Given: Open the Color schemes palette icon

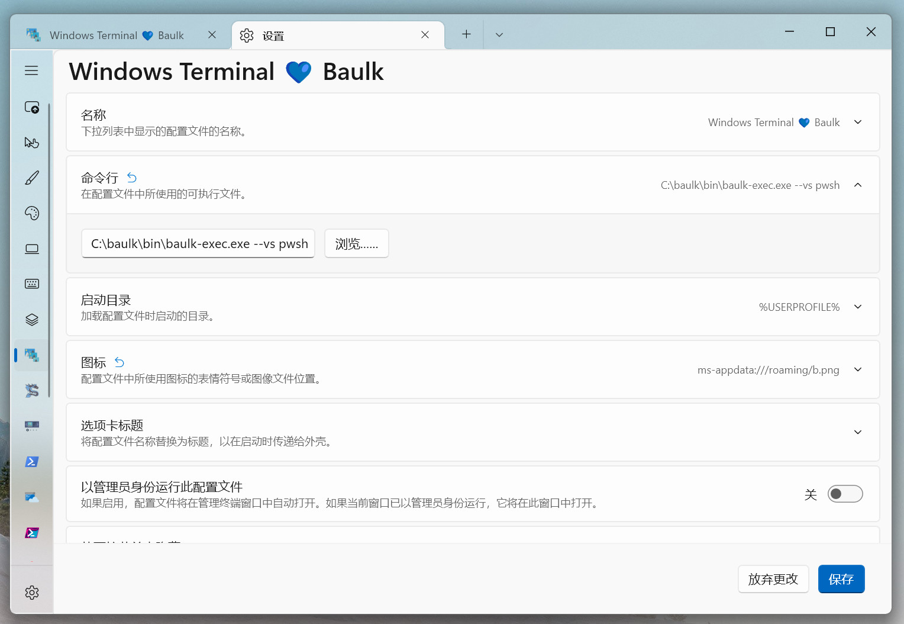Looking at the screenshot, I should [x=31, y=213].
